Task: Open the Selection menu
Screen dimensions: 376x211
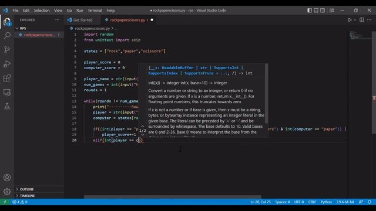Action: (x=42, y=11)
